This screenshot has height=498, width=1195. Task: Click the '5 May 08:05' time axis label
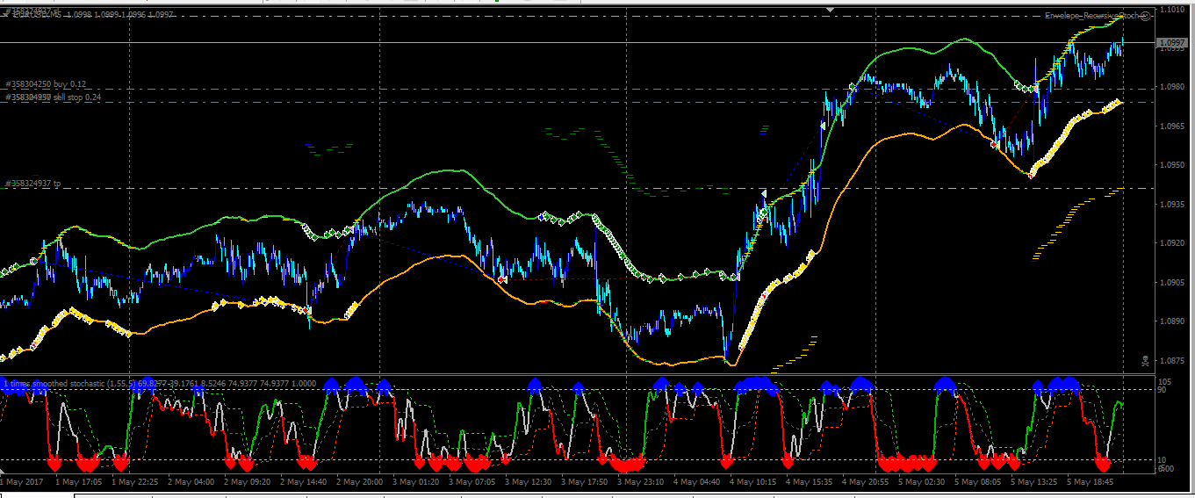pyautogui.click(x=977, y=482)
